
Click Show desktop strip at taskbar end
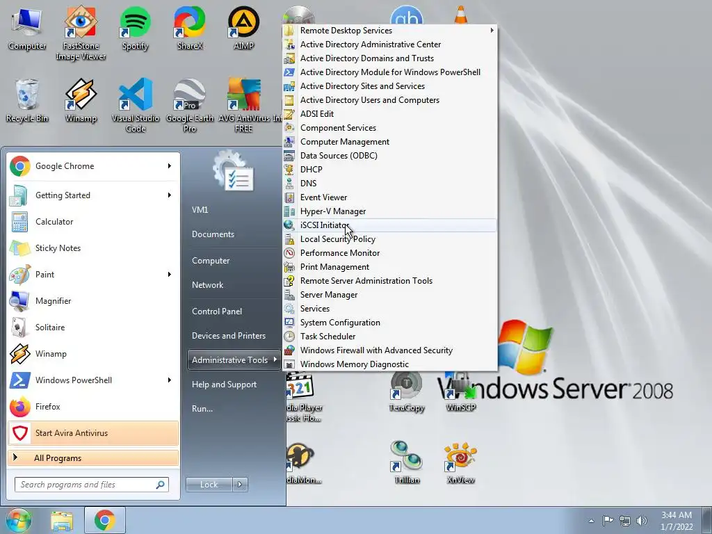707,520
